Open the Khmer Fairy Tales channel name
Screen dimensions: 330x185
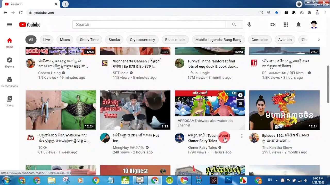coord(202,148)
